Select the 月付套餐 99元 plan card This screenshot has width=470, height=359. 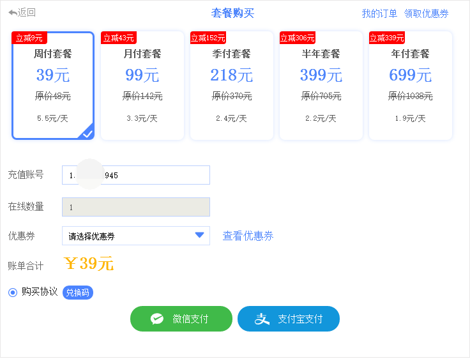pos(142,86)
